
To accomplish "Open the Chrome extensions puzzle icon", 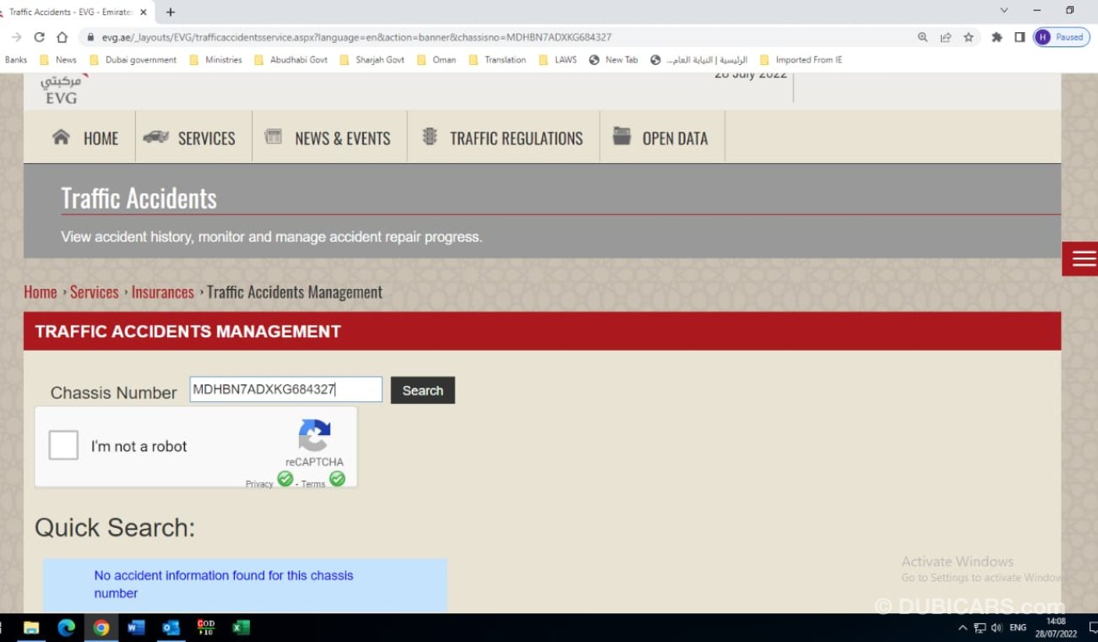I will [x=997, y=37].
